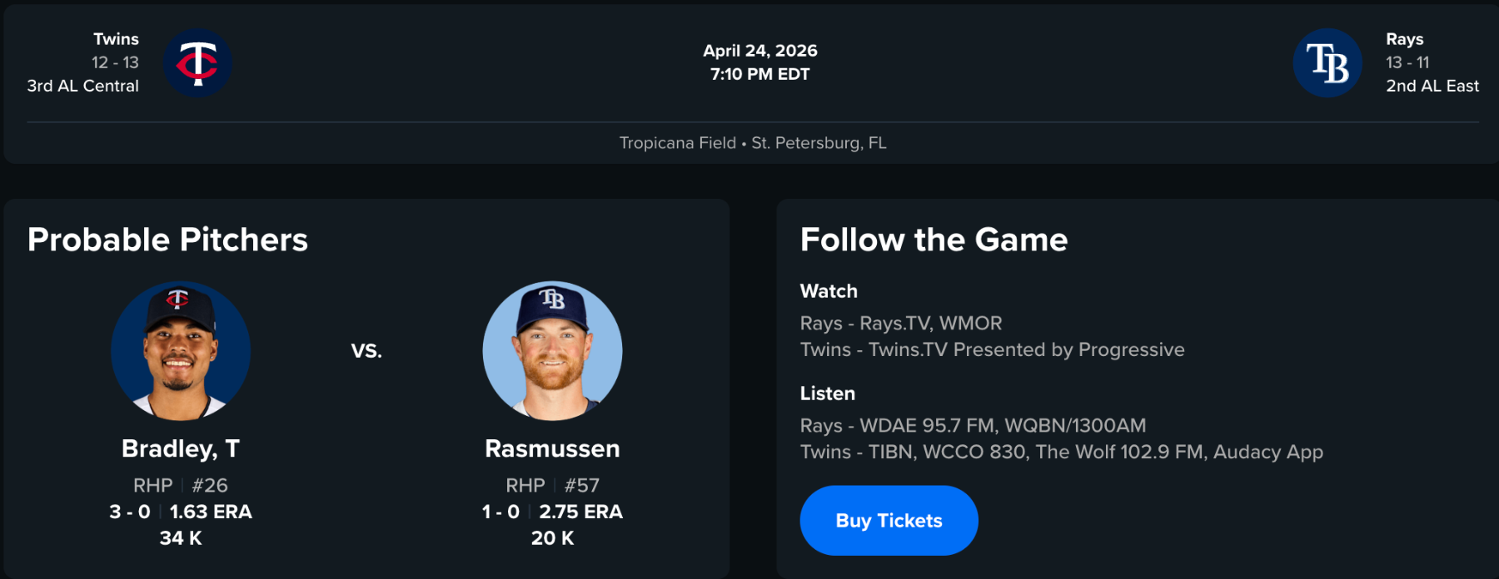This screenshot has width=1499, height=579.
Task: Click Rasmussen's 2.75 ERA stat
Action: [580, 512]
